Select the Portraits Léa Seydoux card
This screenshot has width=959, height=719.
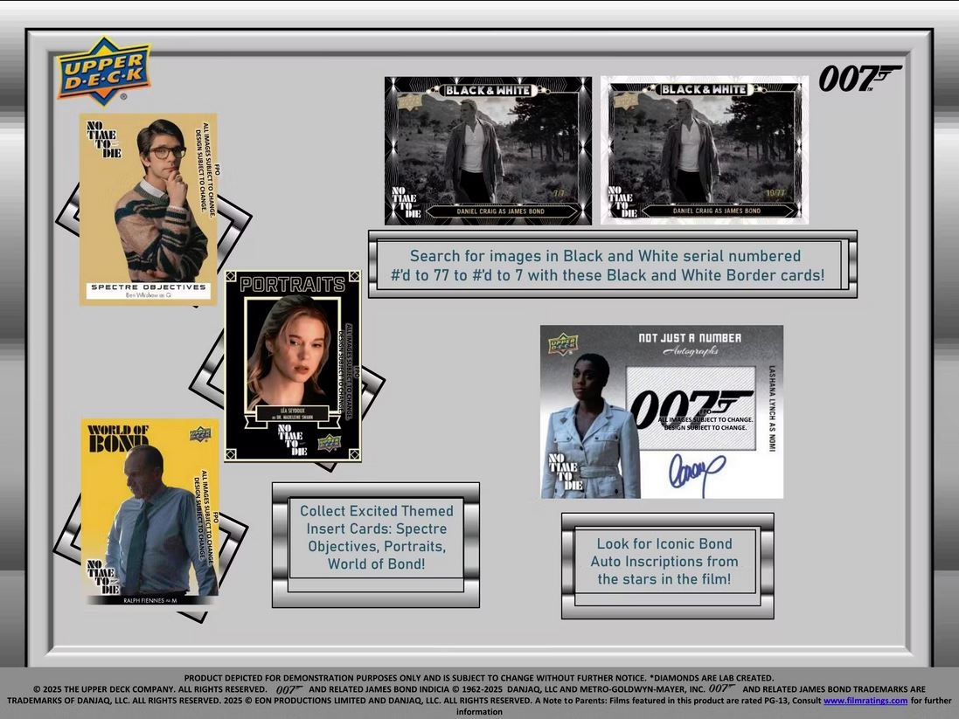point(293,365)
